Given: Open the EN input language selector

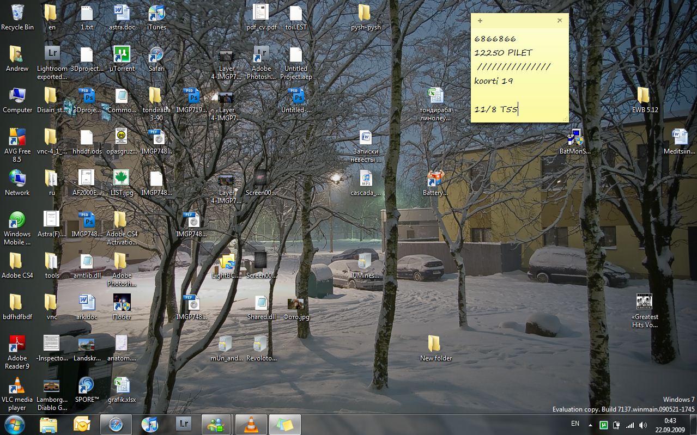Looking at the screenshot, I should (575, 424).
